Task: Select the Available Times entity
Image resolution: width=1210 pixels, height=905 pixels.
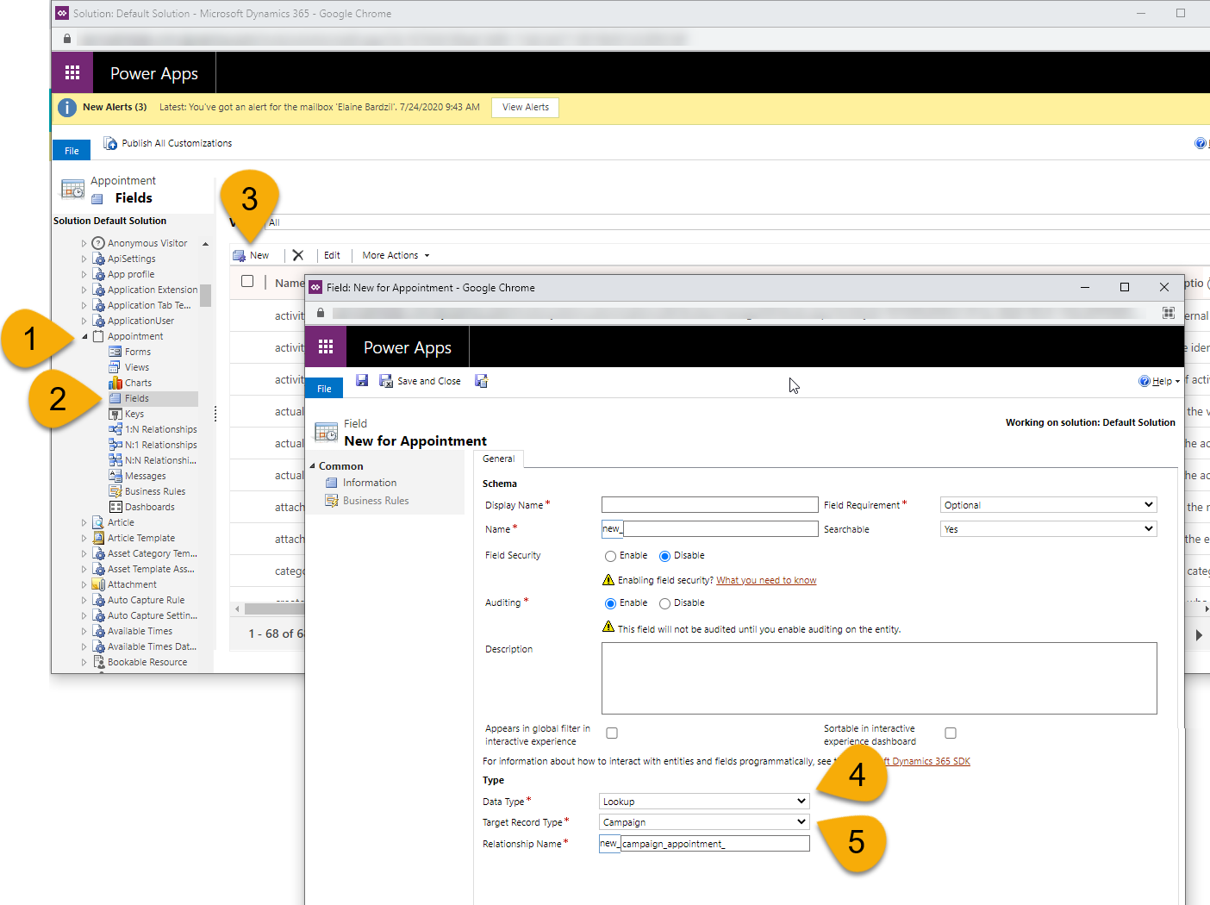Action: tap(140, 631)
